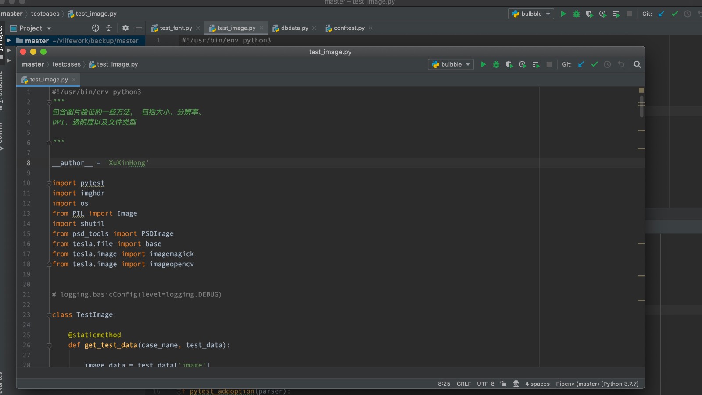Collapse the imports fold marker on line 10
Viewport: 702px width, 395px height.
49,183
